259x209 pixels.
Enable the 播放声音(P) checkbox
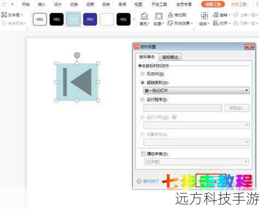(x=143, y=154)
